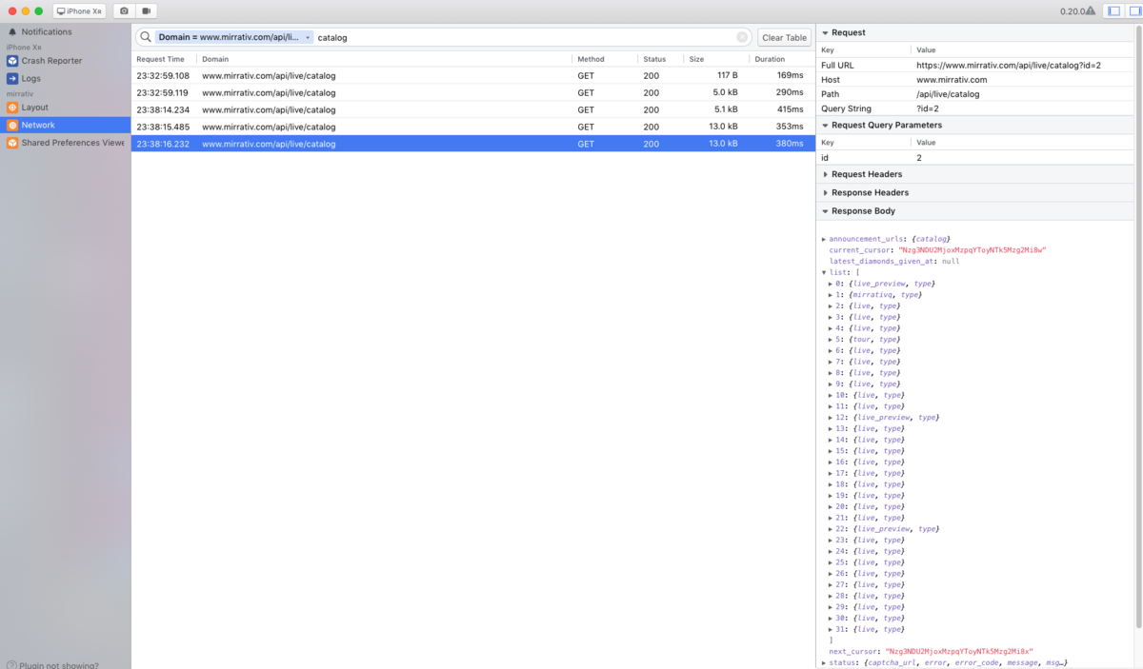Select the request at 23:38:14.234
1143x669 pixels.
point(472,109)
